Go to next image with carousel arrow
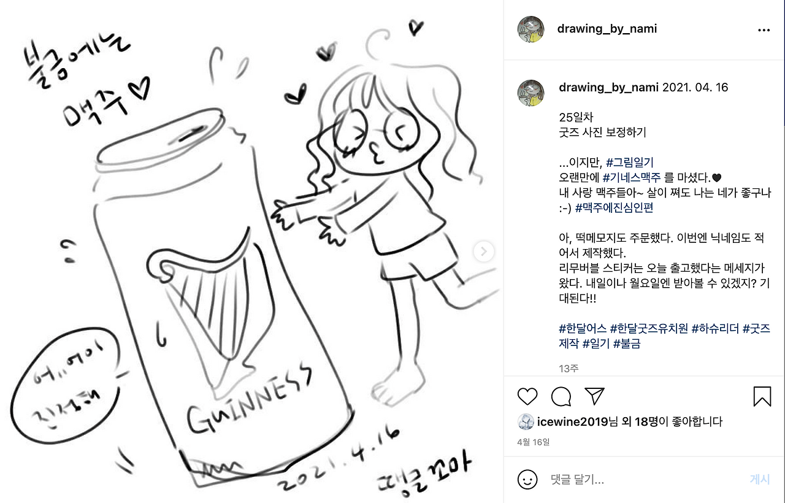 click(484, 251)
